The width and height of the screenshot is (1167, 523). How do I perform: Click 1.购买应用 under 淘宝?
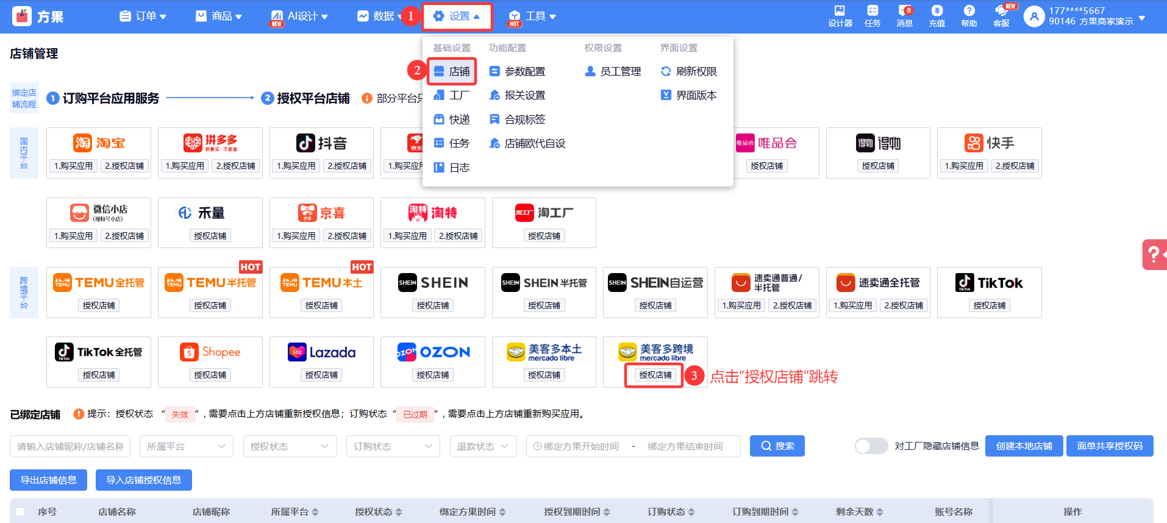[73, 166]
